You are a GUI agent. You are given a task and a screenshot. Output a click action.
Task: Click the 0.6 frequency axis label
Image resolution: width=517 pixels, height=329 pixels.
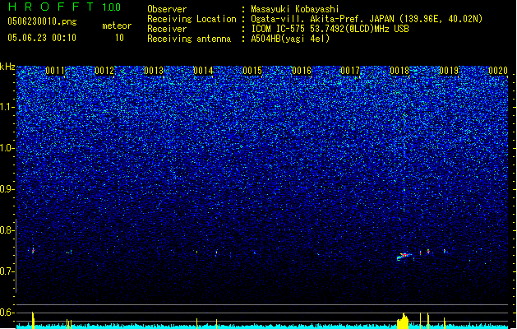tap(7, 313)
